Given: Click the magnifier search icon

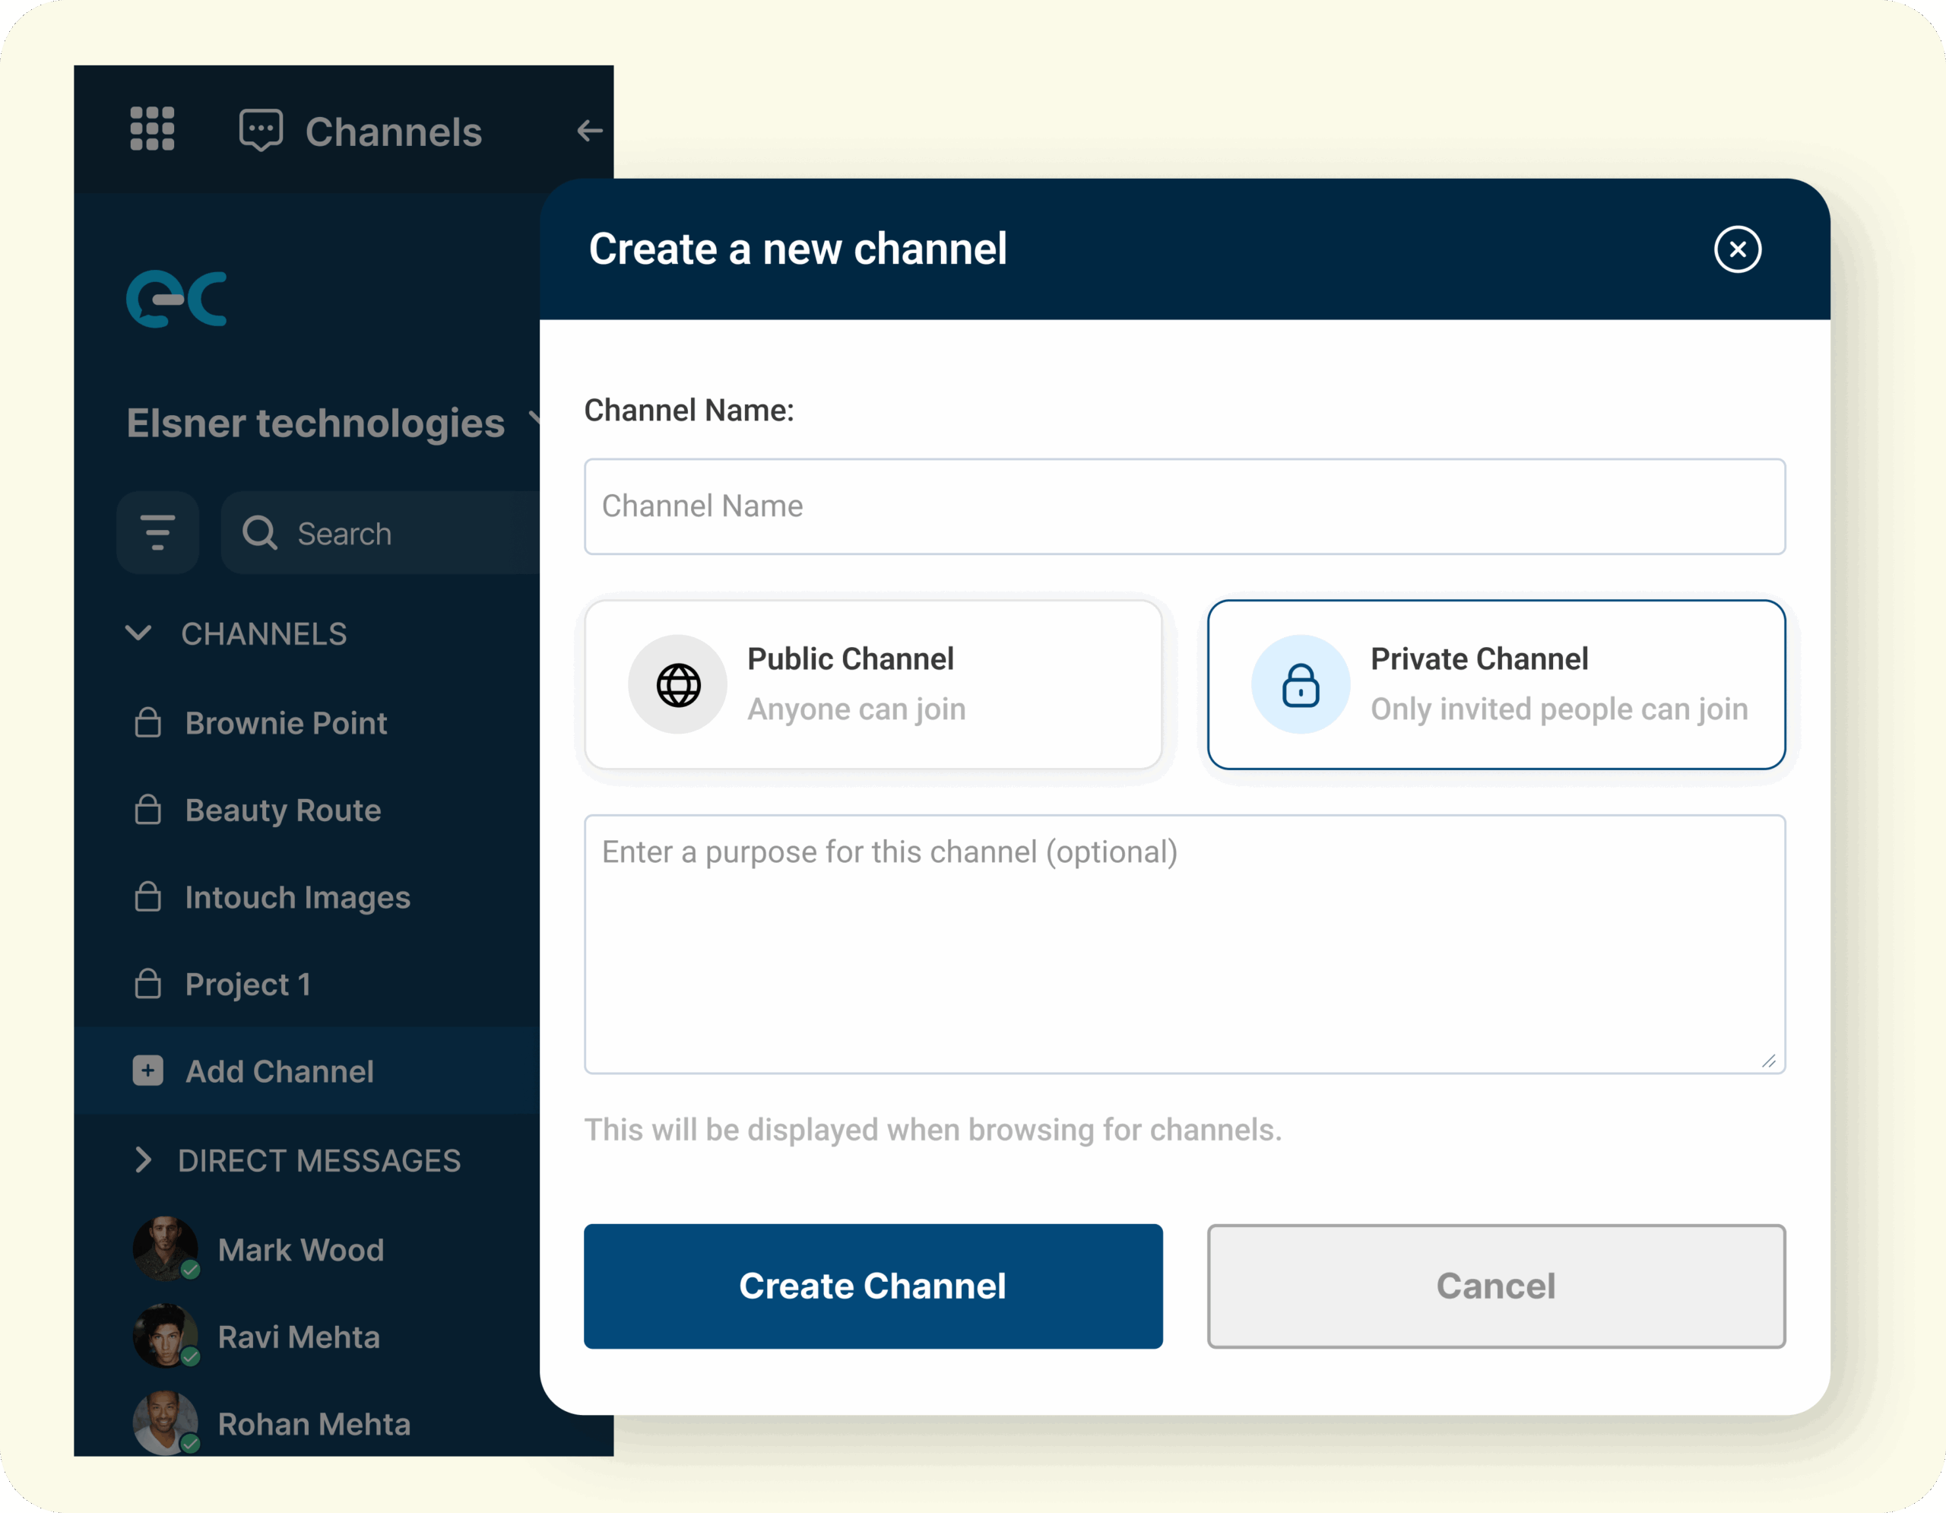Looking at the screenshot, I should [x=260, y=533].
